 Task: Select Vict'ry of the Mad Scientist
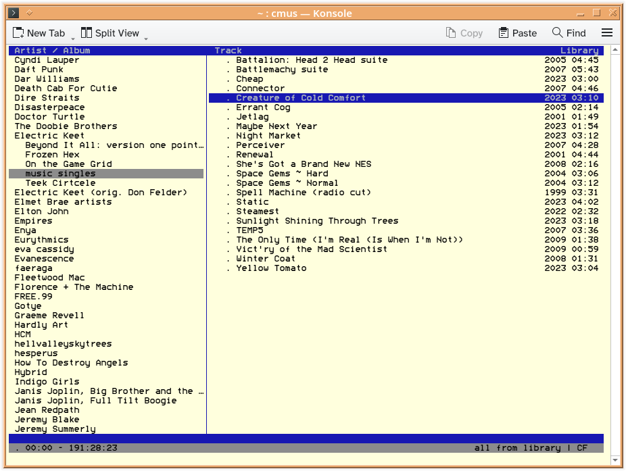pyautogui.click(x=406, y=249)
